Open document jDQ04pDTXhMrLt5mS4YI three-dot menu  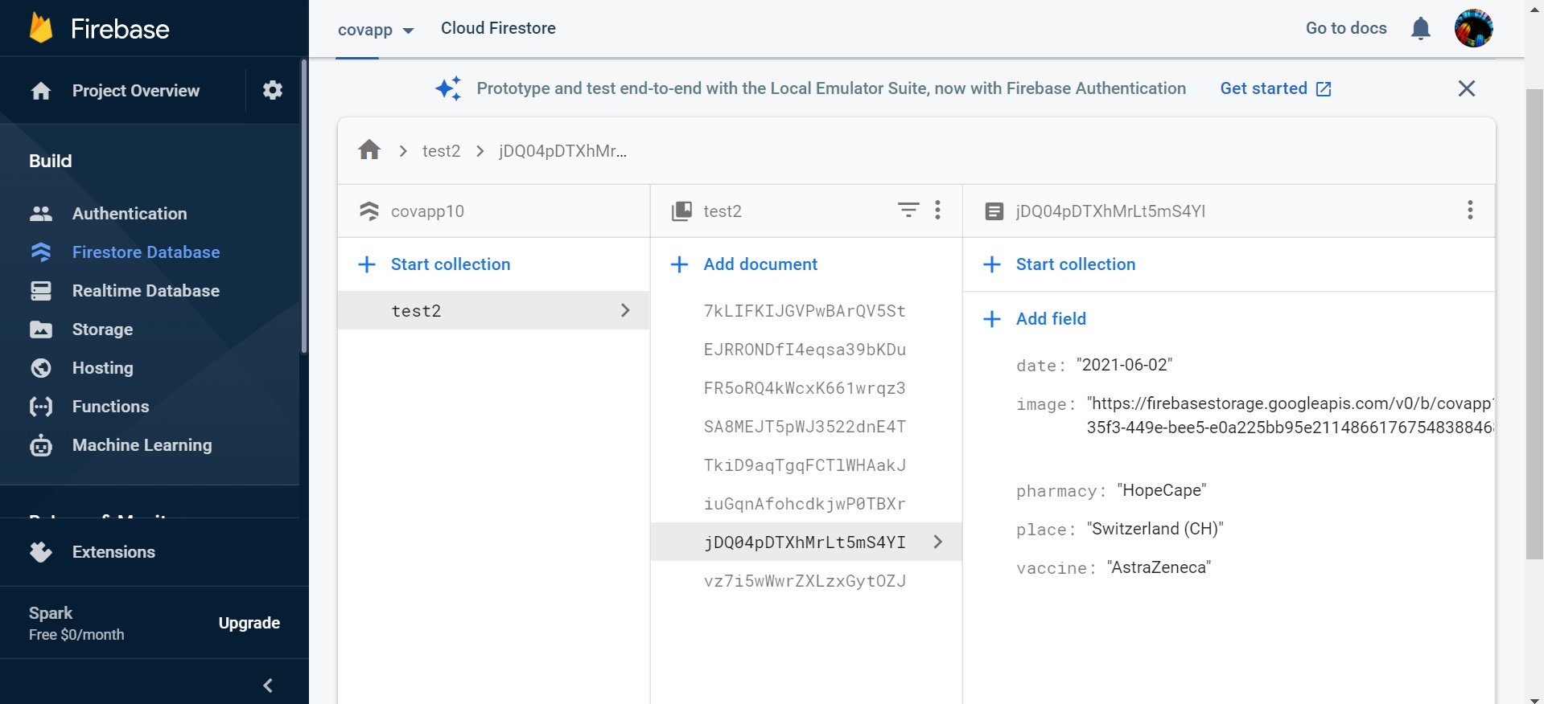click(x=1470, y=211)
